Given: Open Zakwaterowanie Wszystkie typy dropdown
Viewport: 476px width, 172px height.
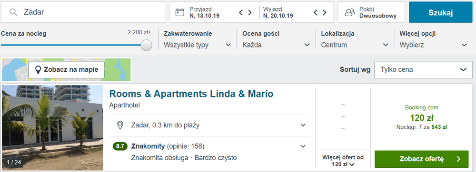Looking at the screenshot, I should (198, 45).
